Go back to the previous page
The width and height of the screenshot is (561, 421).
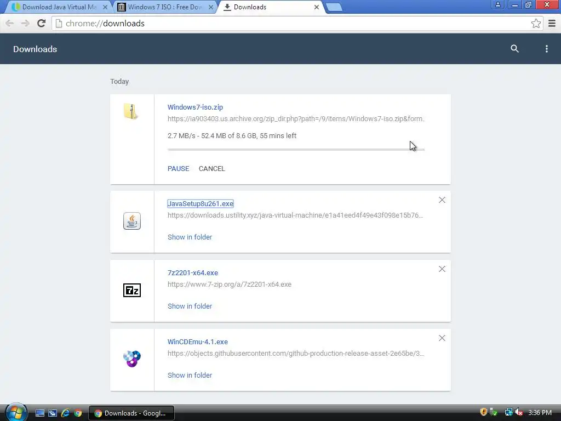[x=10, y=23]
